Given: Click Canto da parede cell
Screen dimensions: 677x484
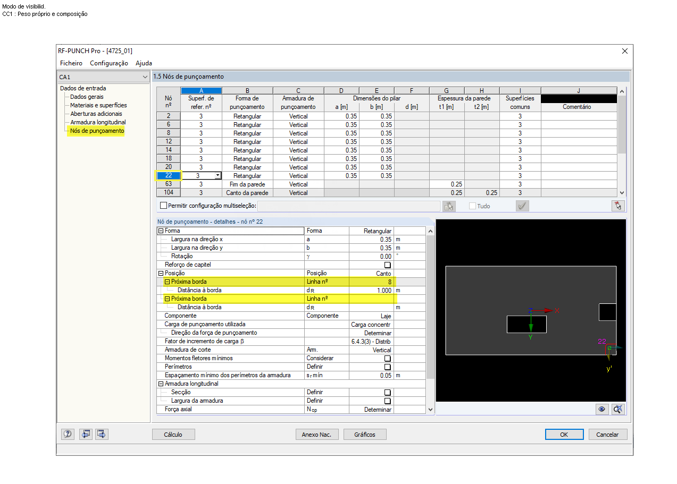Looking at the screenshot, I should click(x=247, y=192).
